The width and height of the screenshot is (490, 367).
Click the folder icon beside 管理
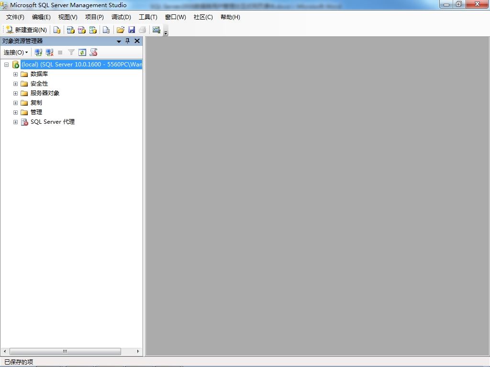24,112
